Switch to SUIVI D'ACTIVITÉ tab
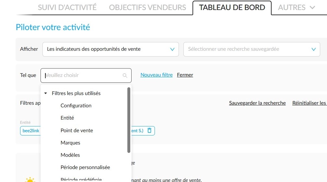Image resolution: width=327 pixels, height=182 pixels. pos(67,7)
